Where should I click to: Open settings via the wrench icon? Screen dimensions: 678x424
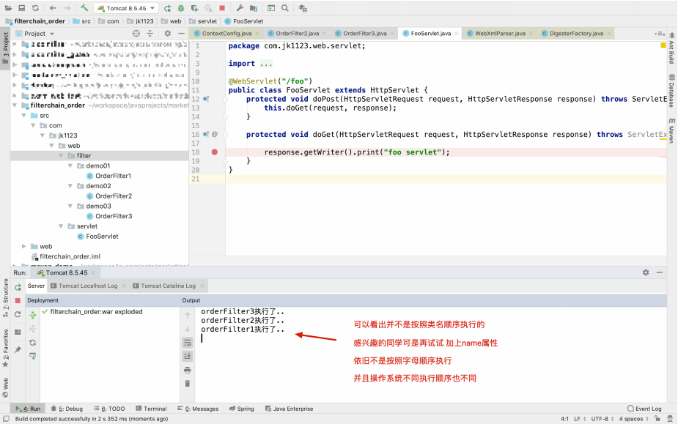240,8
